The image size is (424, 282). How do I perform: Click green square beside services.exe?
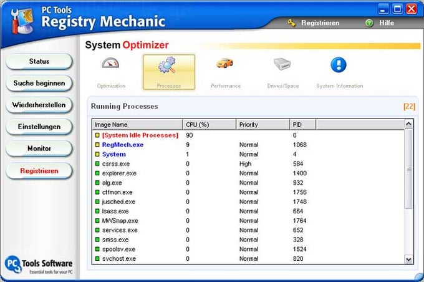pos(97,230)
